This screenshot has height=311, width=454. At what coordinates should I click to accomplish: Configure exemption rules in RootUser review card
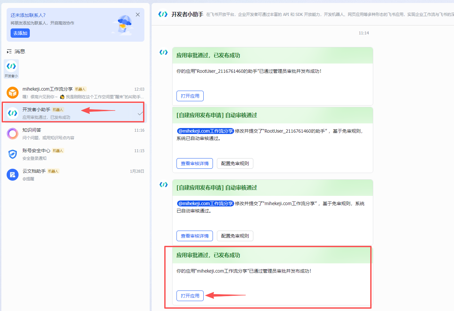(x=235, y=163)
